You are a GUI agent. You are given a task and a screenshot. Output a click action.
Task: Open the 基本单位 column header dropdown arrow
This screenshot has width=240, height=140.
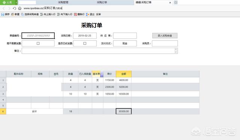tap(102, 74)
